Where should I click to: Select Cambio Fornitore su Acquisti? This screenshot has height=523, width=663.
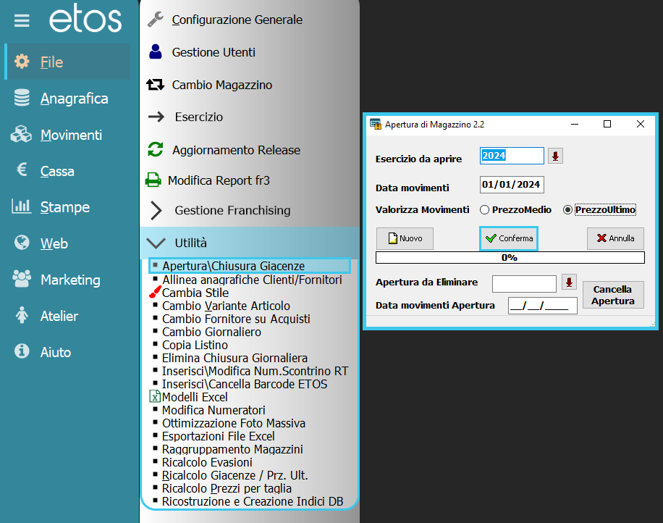coord(236,319)
